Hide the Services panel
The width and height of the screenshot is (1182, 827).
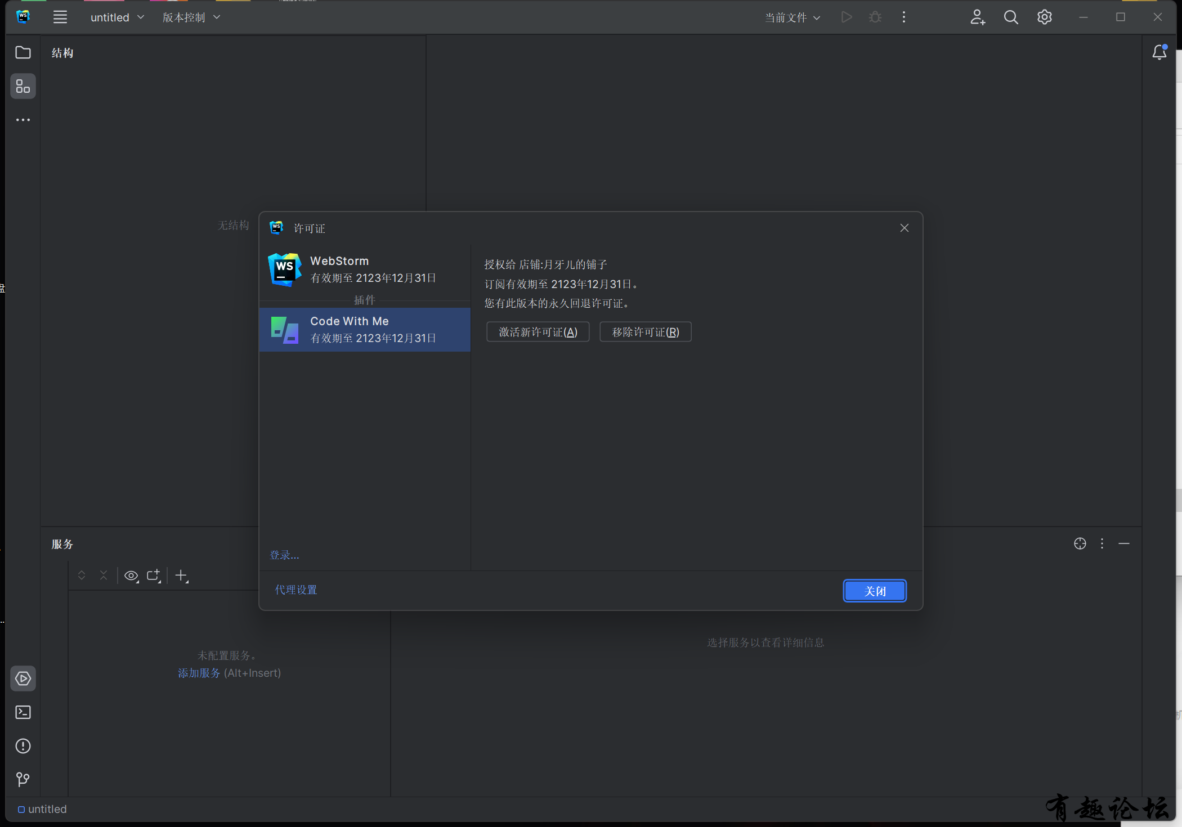[1124, 543]
